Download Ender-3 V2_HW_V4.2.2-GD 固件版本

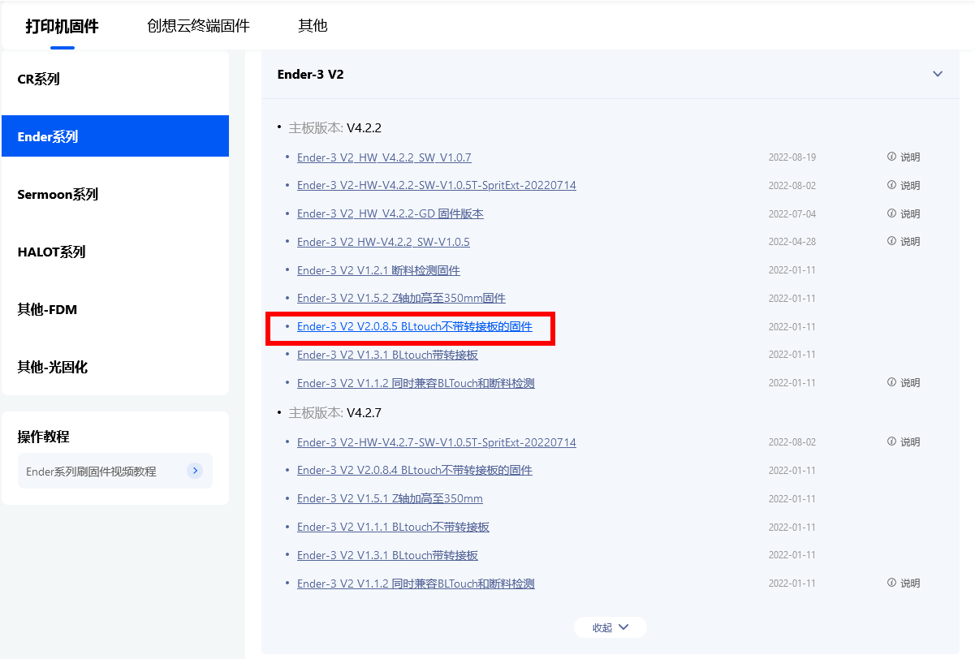pyautogui.click(x=390, y=214)
